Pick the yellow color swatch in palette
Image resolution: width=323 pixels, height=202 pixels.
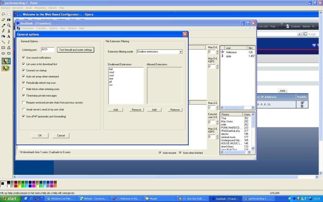pos(19,186)
